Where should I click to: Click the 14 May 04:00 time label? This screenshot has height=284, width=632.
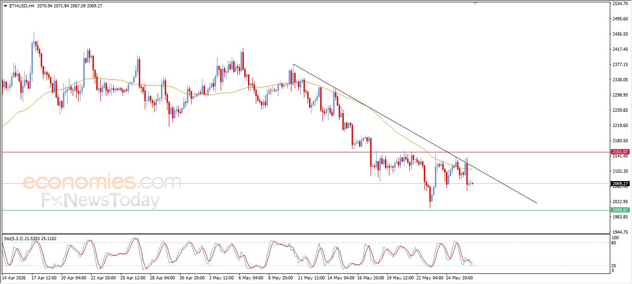(x=340, y=278)
